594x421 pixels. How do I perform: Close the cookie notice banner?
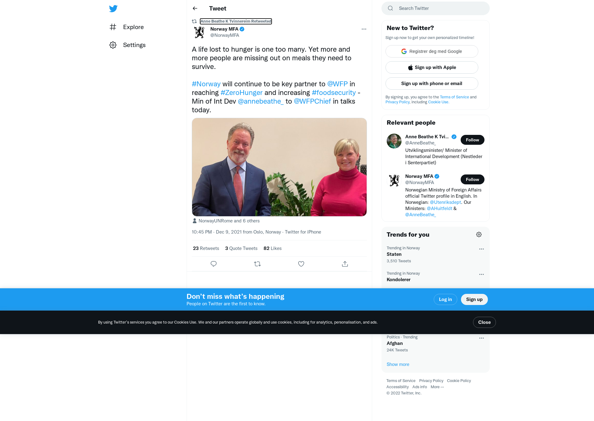point(484,322)
